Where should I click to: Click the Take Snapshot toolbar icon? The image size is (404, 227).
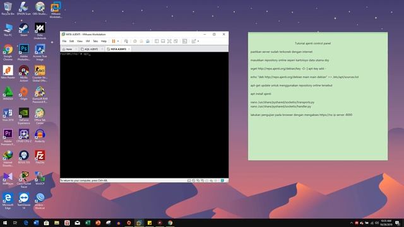pos(134,41)
